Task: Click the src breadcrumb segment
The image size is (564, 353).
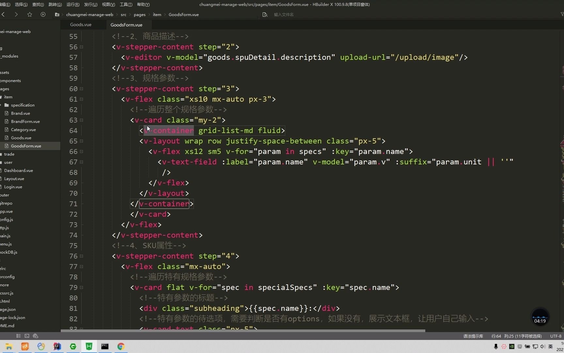Action: coord(123,15)
